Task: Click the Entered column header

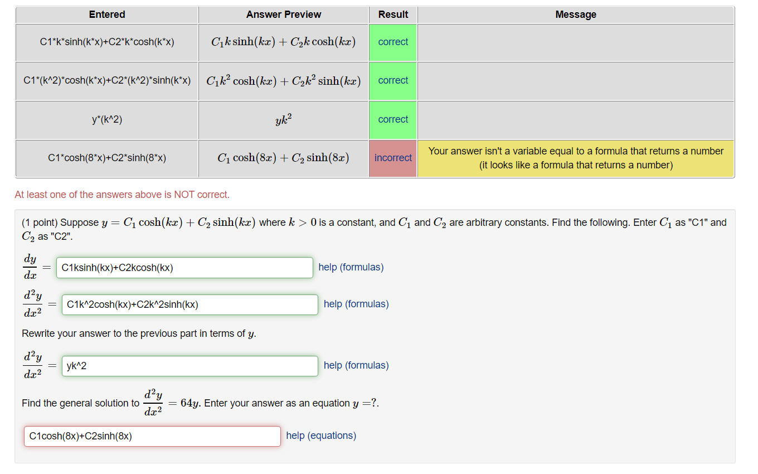Action: click(106, 14)
